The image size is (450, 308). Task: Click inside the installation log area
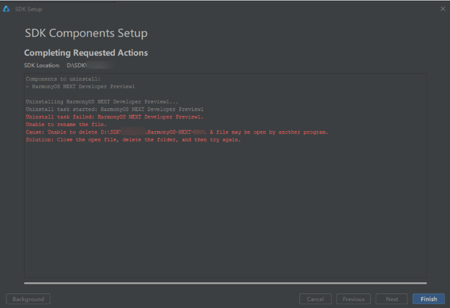point(224,208)
